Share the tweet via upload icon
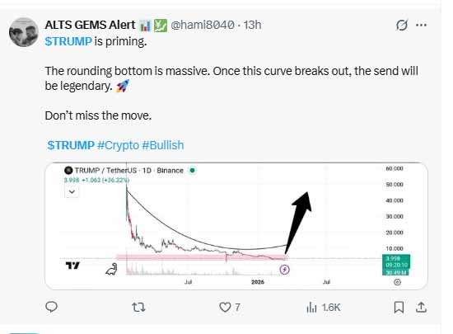 (421, 307)
